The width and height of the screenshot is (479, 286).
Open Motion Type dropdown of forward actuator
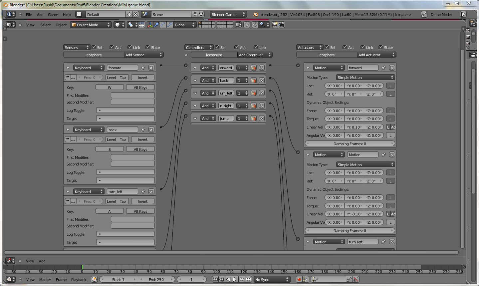(x=365, y=77)
